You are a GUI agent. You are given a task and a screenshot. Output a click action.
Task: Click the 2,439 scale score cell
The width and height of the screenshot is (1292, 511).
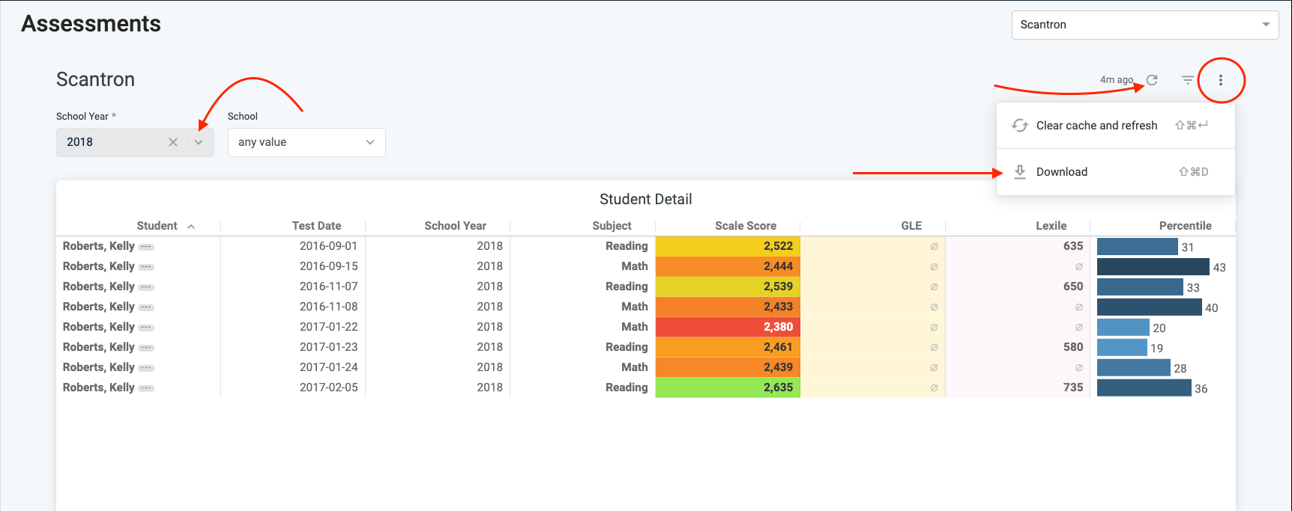pyautogui.click(x=728, y=367)
